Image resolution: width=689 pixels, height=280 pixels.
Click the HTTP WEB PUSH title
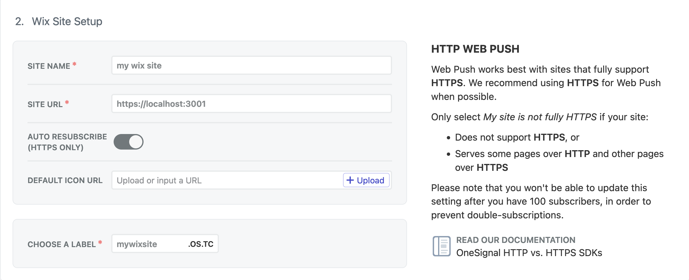coord(475,49)
